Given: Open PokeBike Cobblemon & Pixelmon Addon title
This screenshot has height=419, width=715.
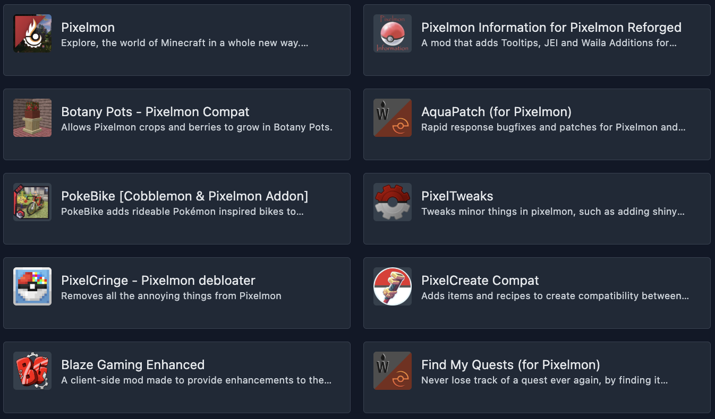Looking at the screenshot, I should click(x=184, y=196).
